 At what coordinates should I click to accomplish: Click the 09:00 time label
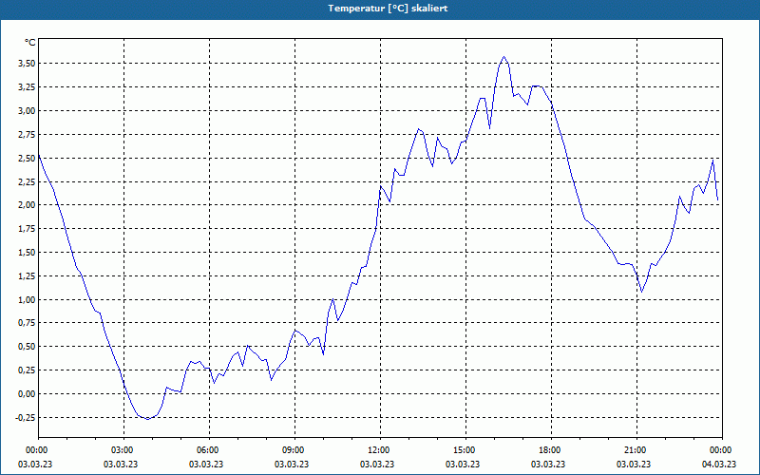point(294,450)
